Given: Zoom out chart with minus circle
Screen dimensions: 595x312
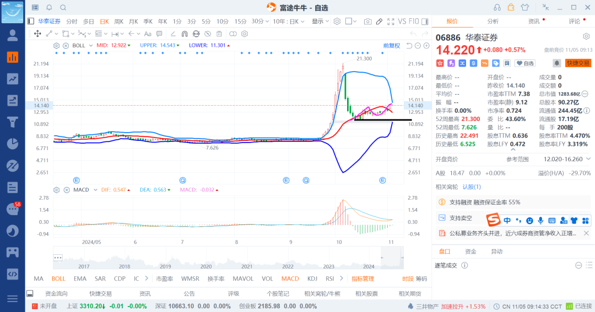Looking at the screenshot, I should [x=418, y=46].
